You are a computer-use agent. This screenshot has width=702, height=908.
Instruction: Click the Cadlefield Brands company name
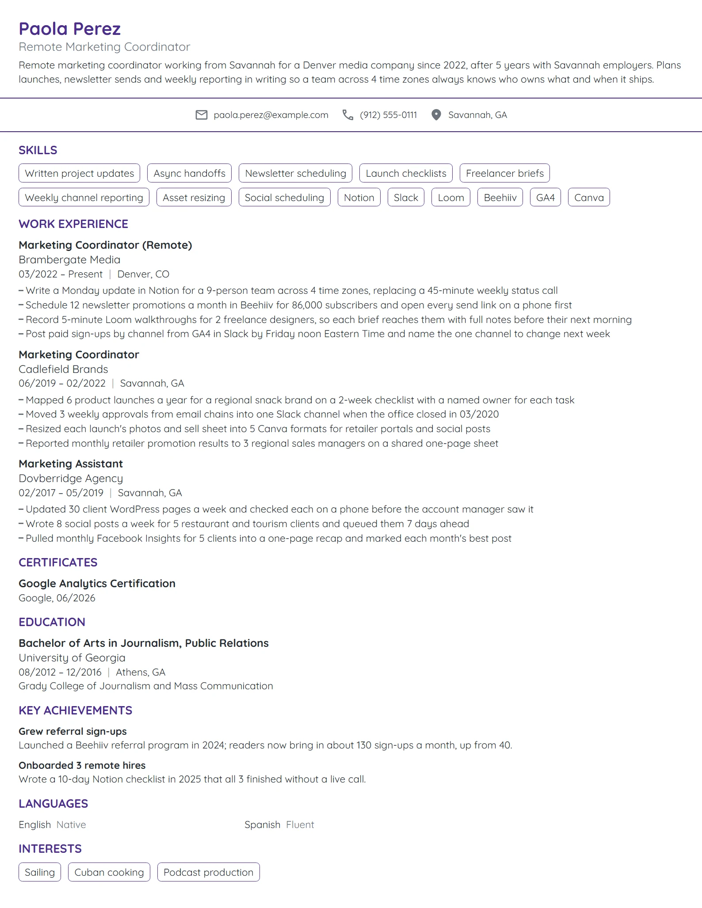63,369
